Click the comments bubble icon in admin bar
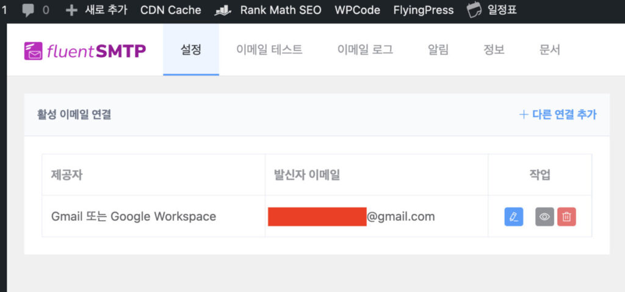 tap(28, 10)
